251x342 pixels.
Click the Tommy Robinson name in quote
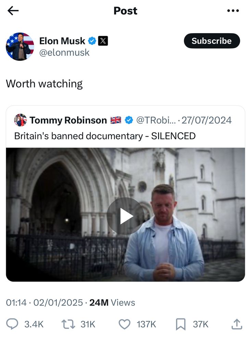(68, 120)
